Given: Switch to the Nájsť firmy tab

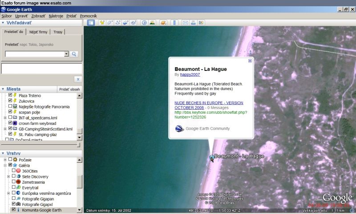Looking at the screenshot, I should (x=38, y=32).
